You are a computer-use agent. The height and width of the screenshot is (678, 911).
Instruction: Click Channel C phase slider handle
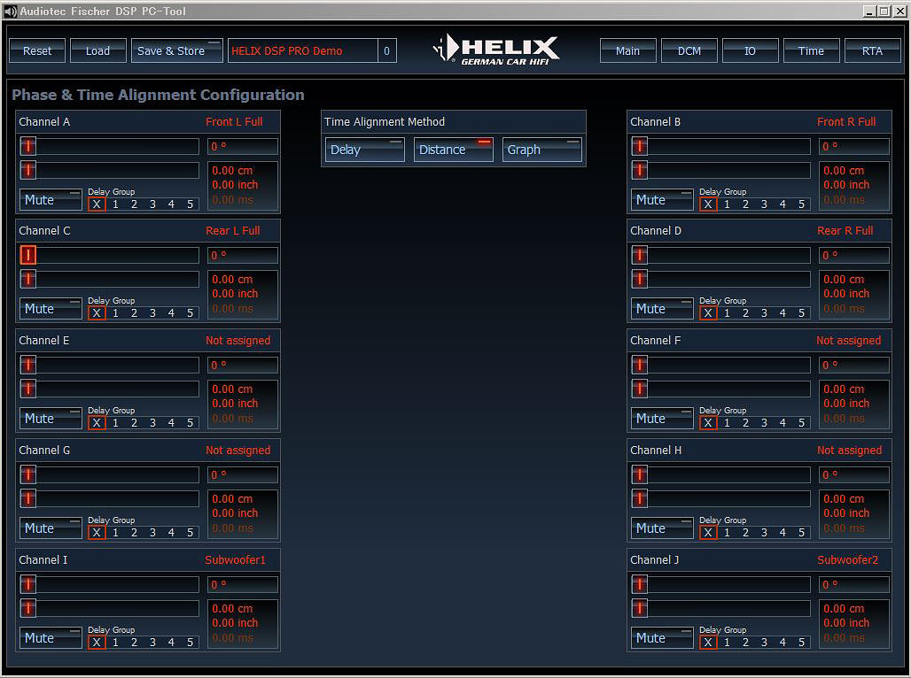[x=28, y=255]
